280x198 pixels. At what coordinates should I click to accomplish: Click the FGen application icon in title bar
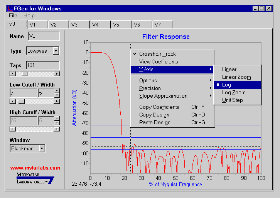10,8
